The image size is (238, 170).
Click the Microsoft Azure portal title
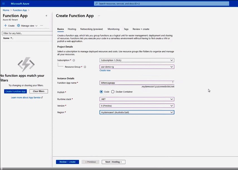click(20, 4)
